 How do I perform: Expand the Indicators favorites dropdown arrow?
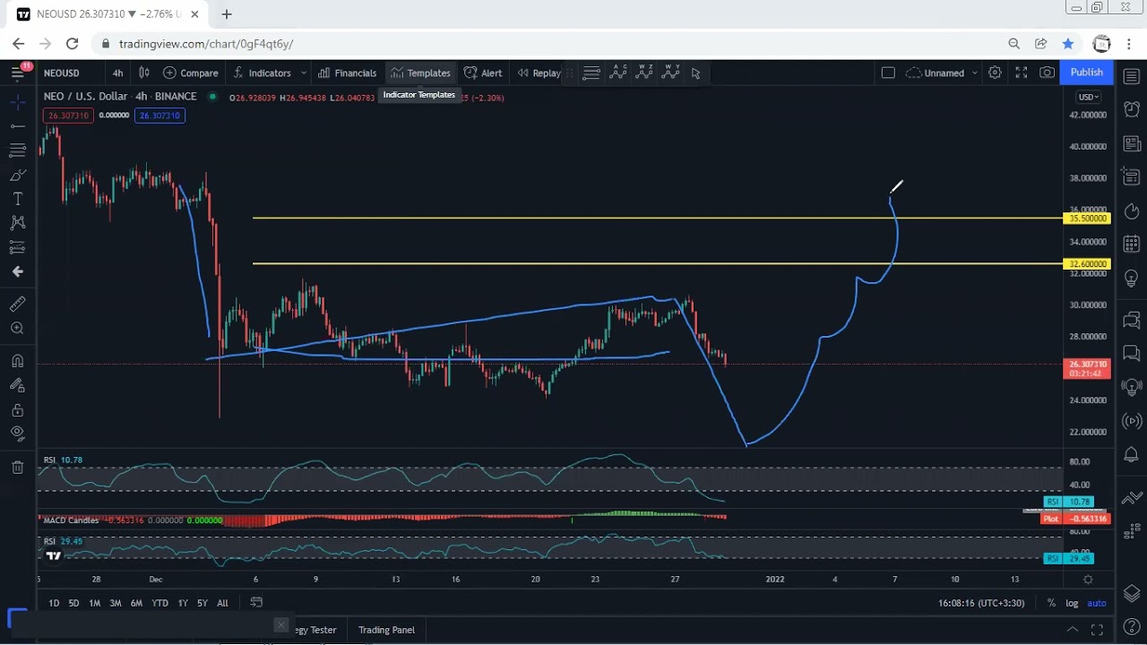pos(304,73)
